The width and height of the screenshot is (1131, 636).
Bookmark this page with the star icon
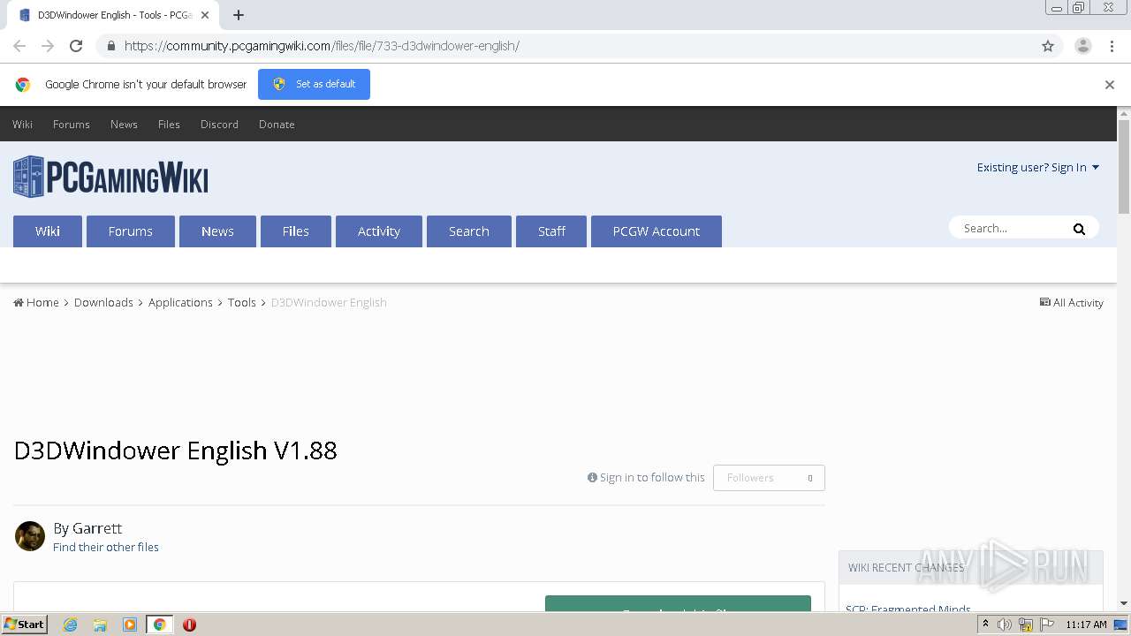click(x=1048, y=46)
